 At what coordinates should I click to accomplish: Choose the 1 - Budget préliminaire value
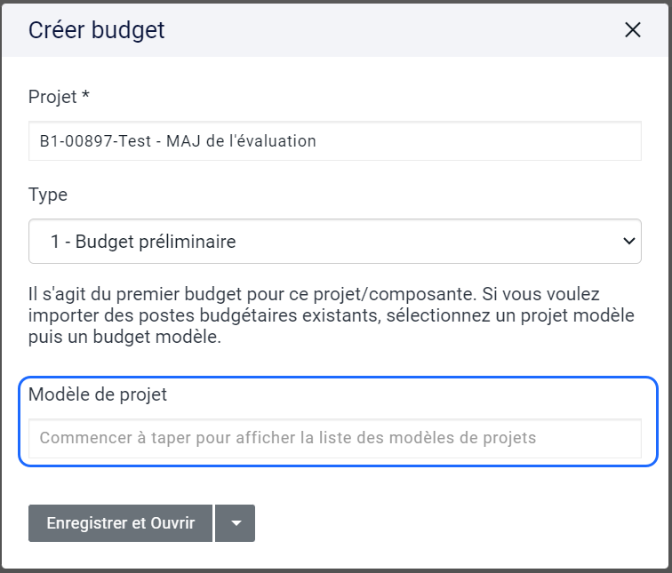coord(143,242)
